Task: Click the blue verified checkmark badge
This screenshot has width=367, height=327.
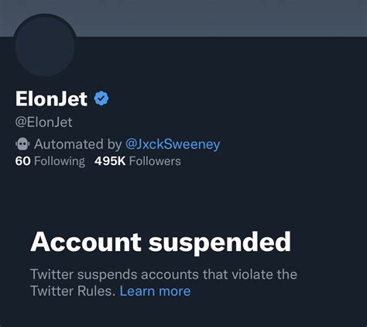Action: (x=101, y=98)
